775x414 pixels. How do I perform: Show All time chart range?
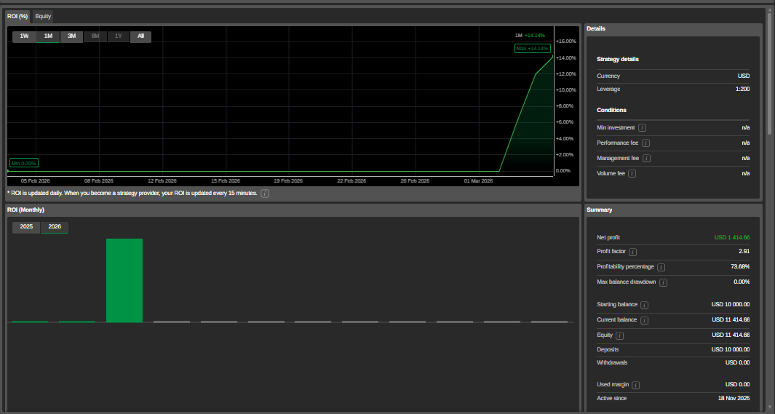coord(140,36)
